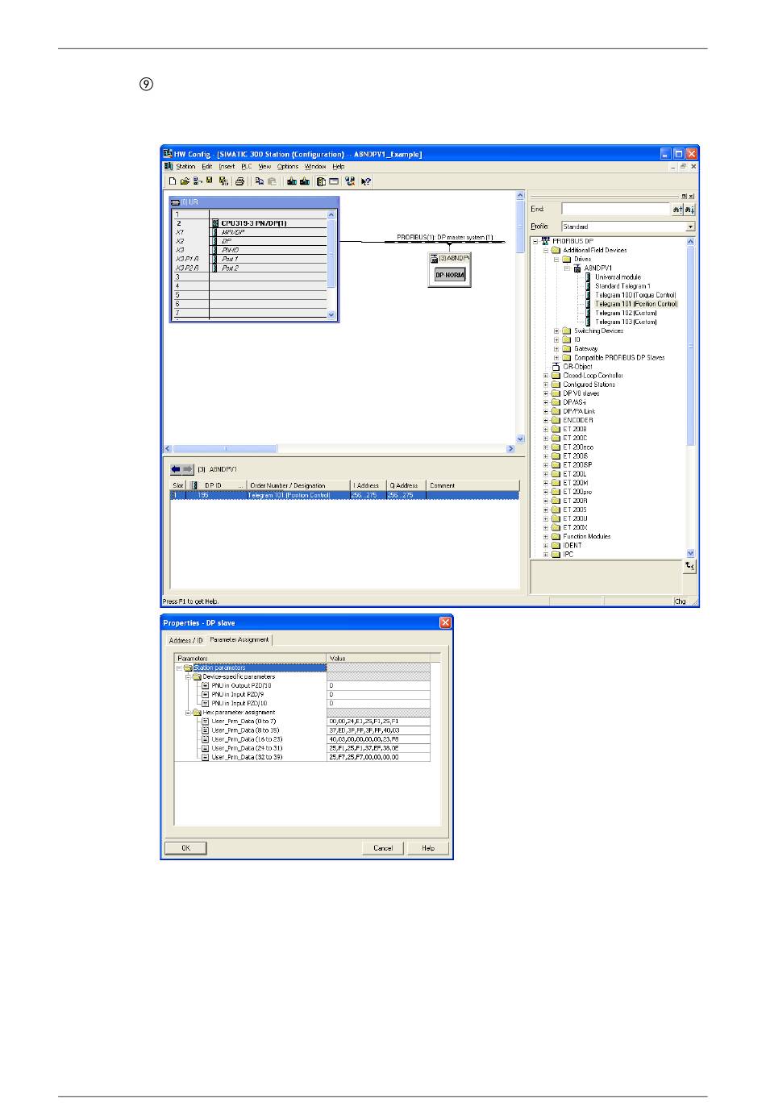Click the context Help arrow-question icon
The image size is (766, 1119).
(x=366, y=181)
